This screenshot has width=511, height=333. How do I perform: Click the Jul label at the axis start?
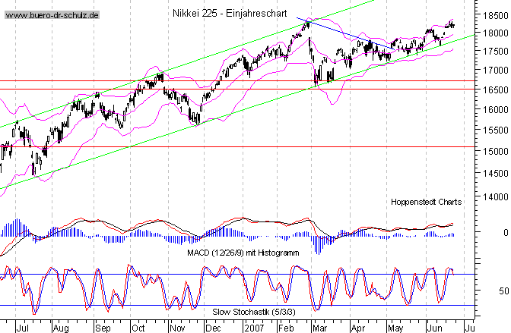tap(22, 328)
